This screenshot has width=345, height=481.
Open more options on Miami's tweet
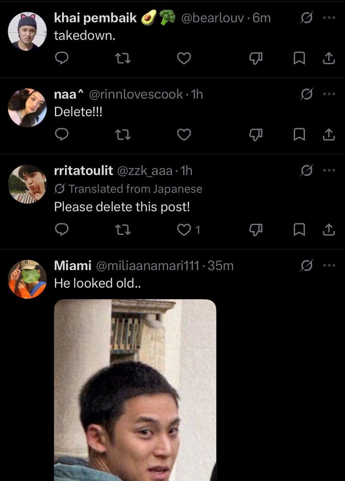(x=329, y=265)
